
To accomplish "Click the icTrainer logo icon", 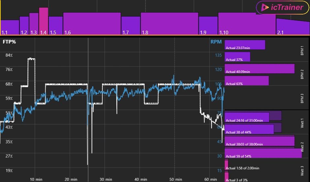I will tap(264, 8).
